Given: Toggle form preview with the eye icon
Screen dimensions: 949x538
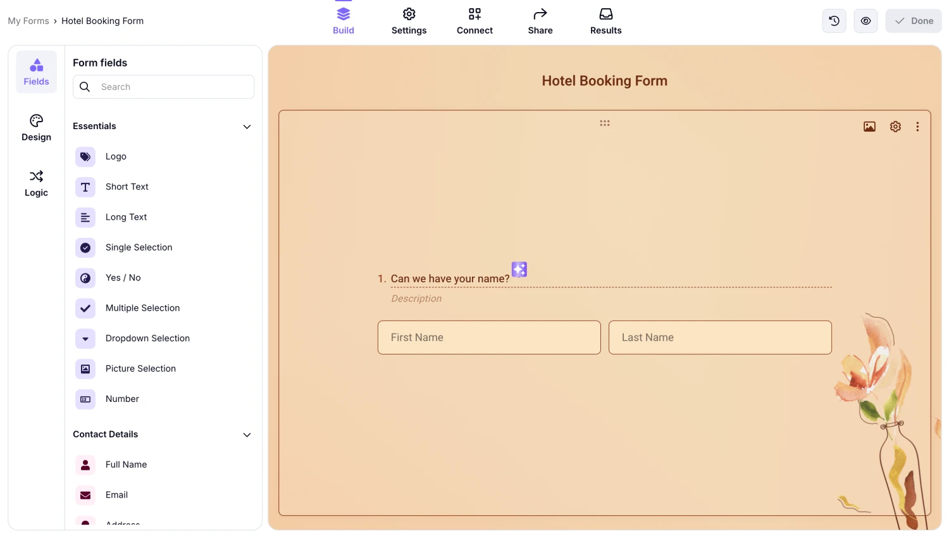Looking at the screenshot, I should (x=865, y=20).
